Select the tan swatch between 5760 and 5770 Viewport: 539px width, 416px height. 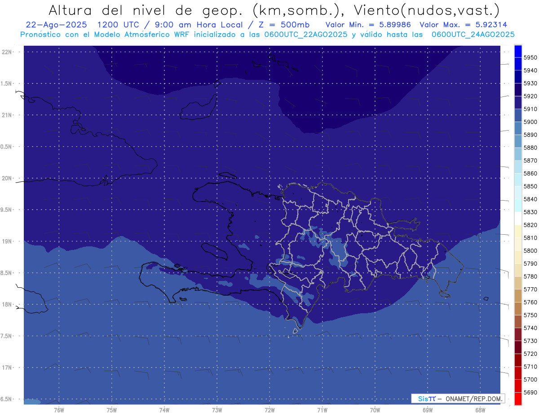click(x=517, y=295)
